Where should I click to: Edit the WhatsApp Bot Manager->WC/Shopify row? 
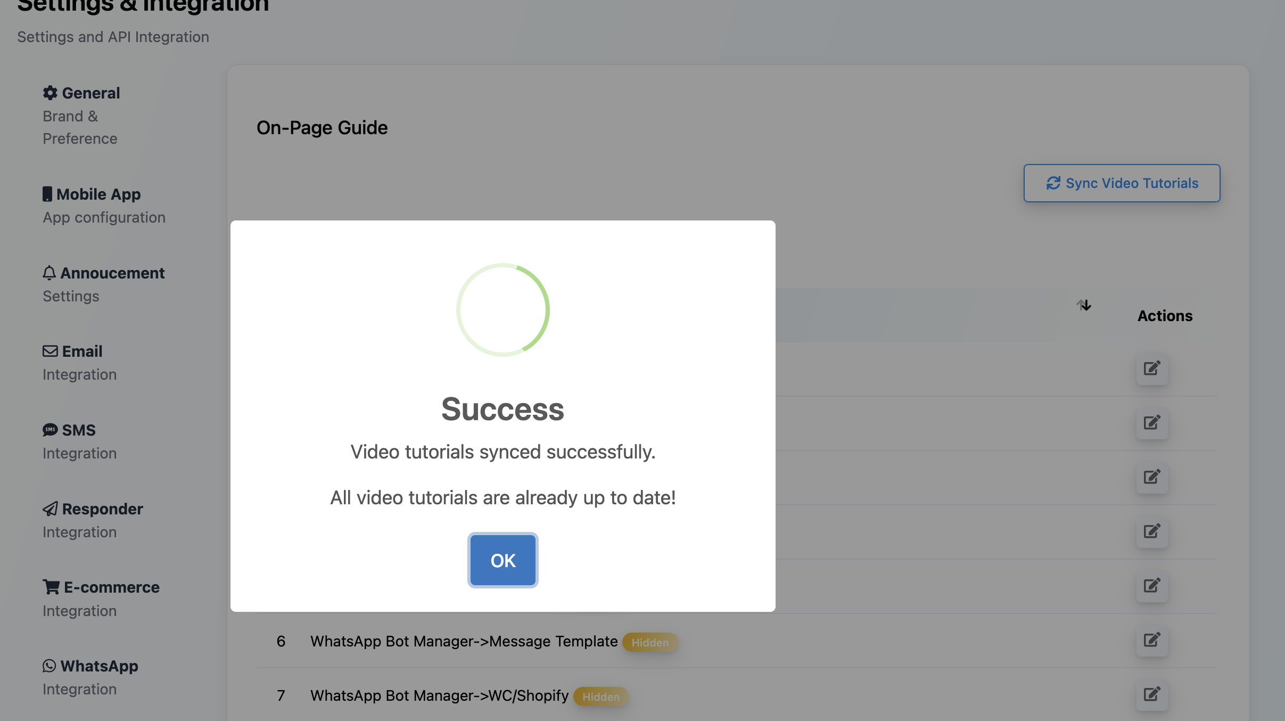point(1152,694)
